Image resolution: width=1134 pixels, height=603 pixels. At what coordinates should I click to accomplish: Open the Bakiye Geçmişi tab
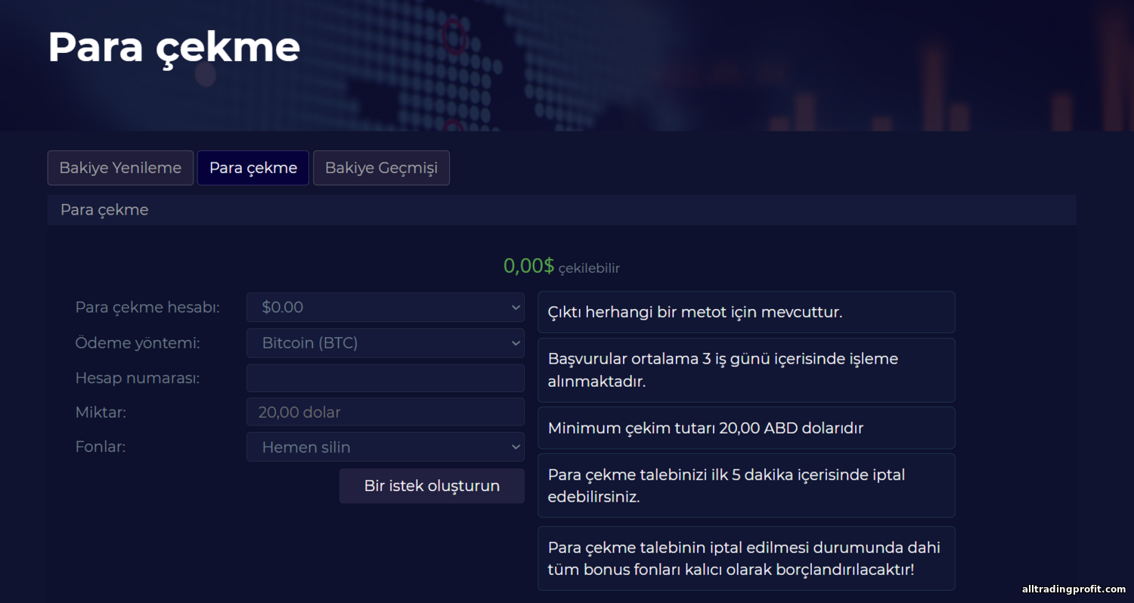pyautogui.click(x=381, y=168)
